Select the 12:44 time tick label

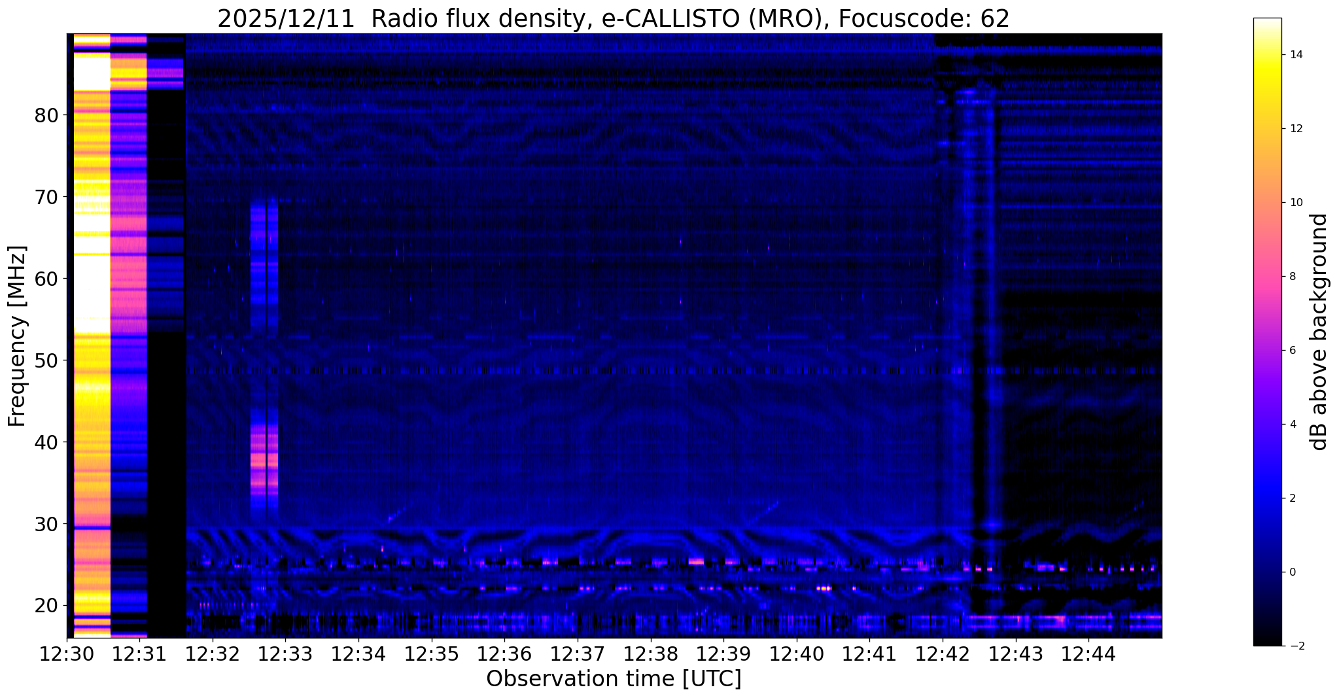1088,654
